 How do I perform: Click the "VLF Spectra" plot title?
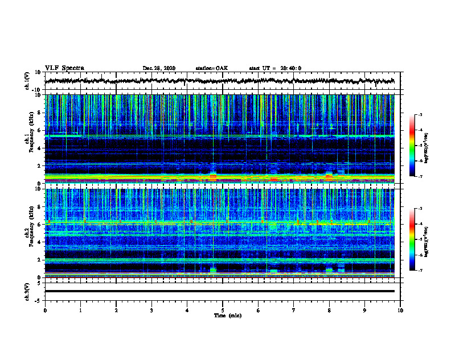click(64, 68)
